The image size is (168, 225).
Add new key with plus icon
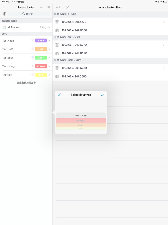tap(41, 7)
